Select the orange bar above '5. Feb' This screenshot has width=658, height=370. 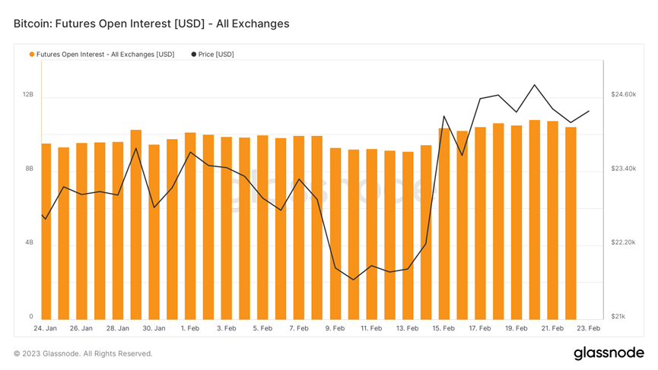pyautogui.click(x=262, y=227)
